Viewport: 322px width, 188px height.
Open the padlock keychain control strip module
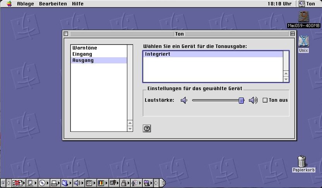tap(125, 183)
